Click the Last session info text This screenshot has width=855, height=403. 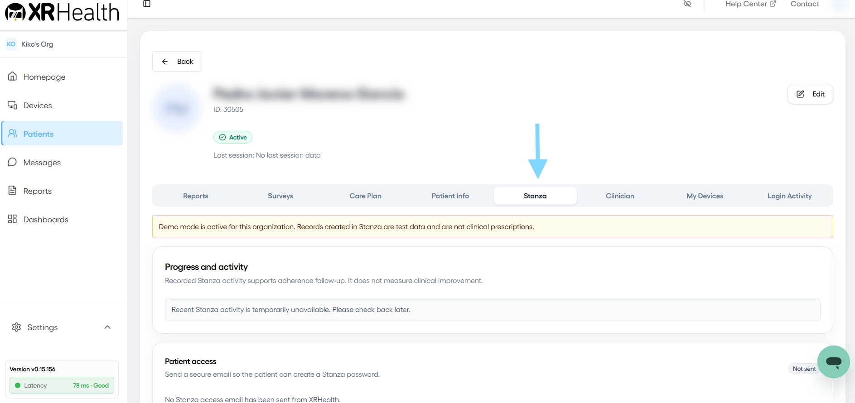[267, 155]
